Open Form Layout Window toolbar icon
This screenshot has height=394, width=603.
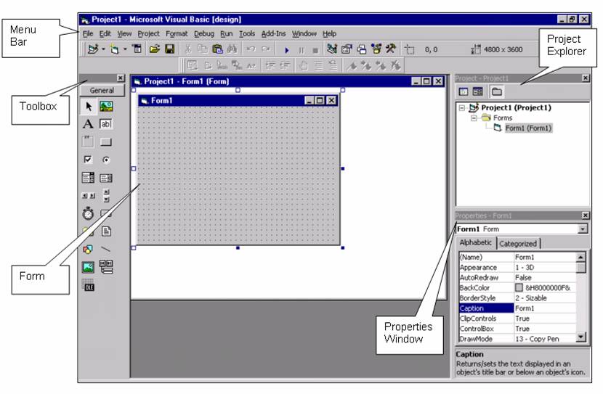click(362, 49)
